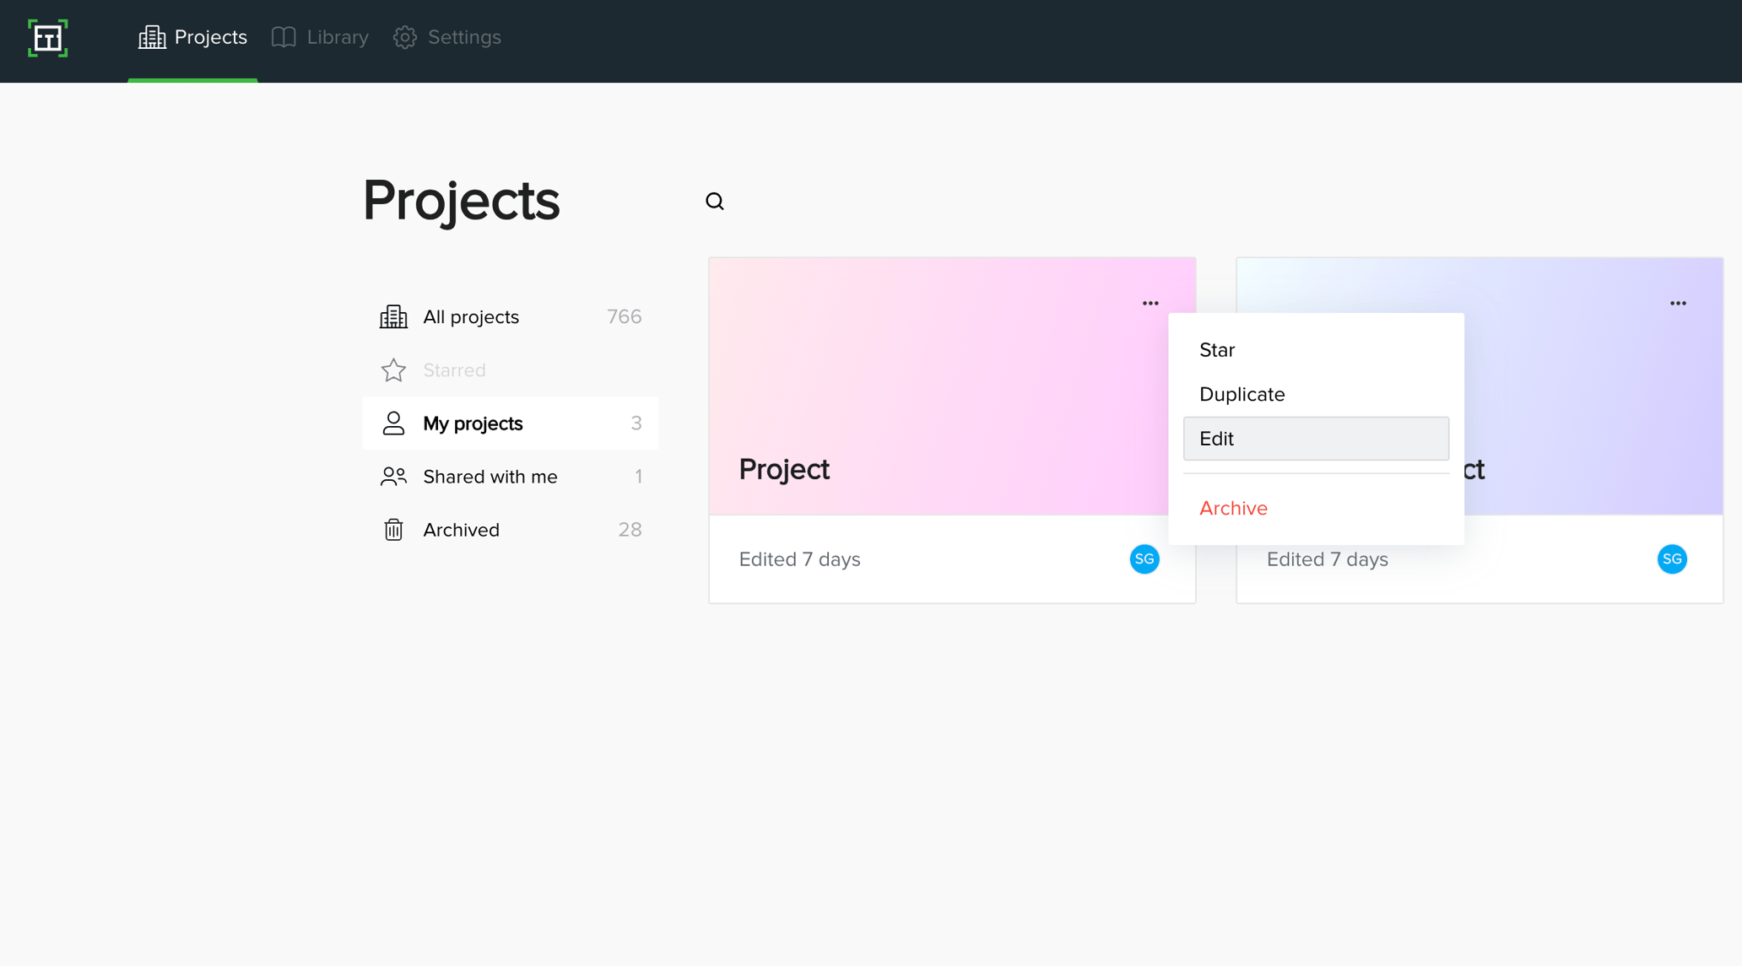This screenshot has height=966, width=1742.
Task: Click the search magnifier icon
Action: pyautogui.click(x=715, y=201)
